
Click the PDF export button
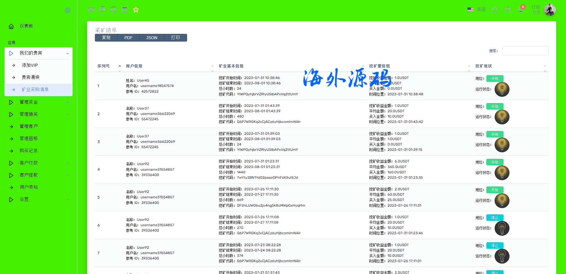(128, 38)
